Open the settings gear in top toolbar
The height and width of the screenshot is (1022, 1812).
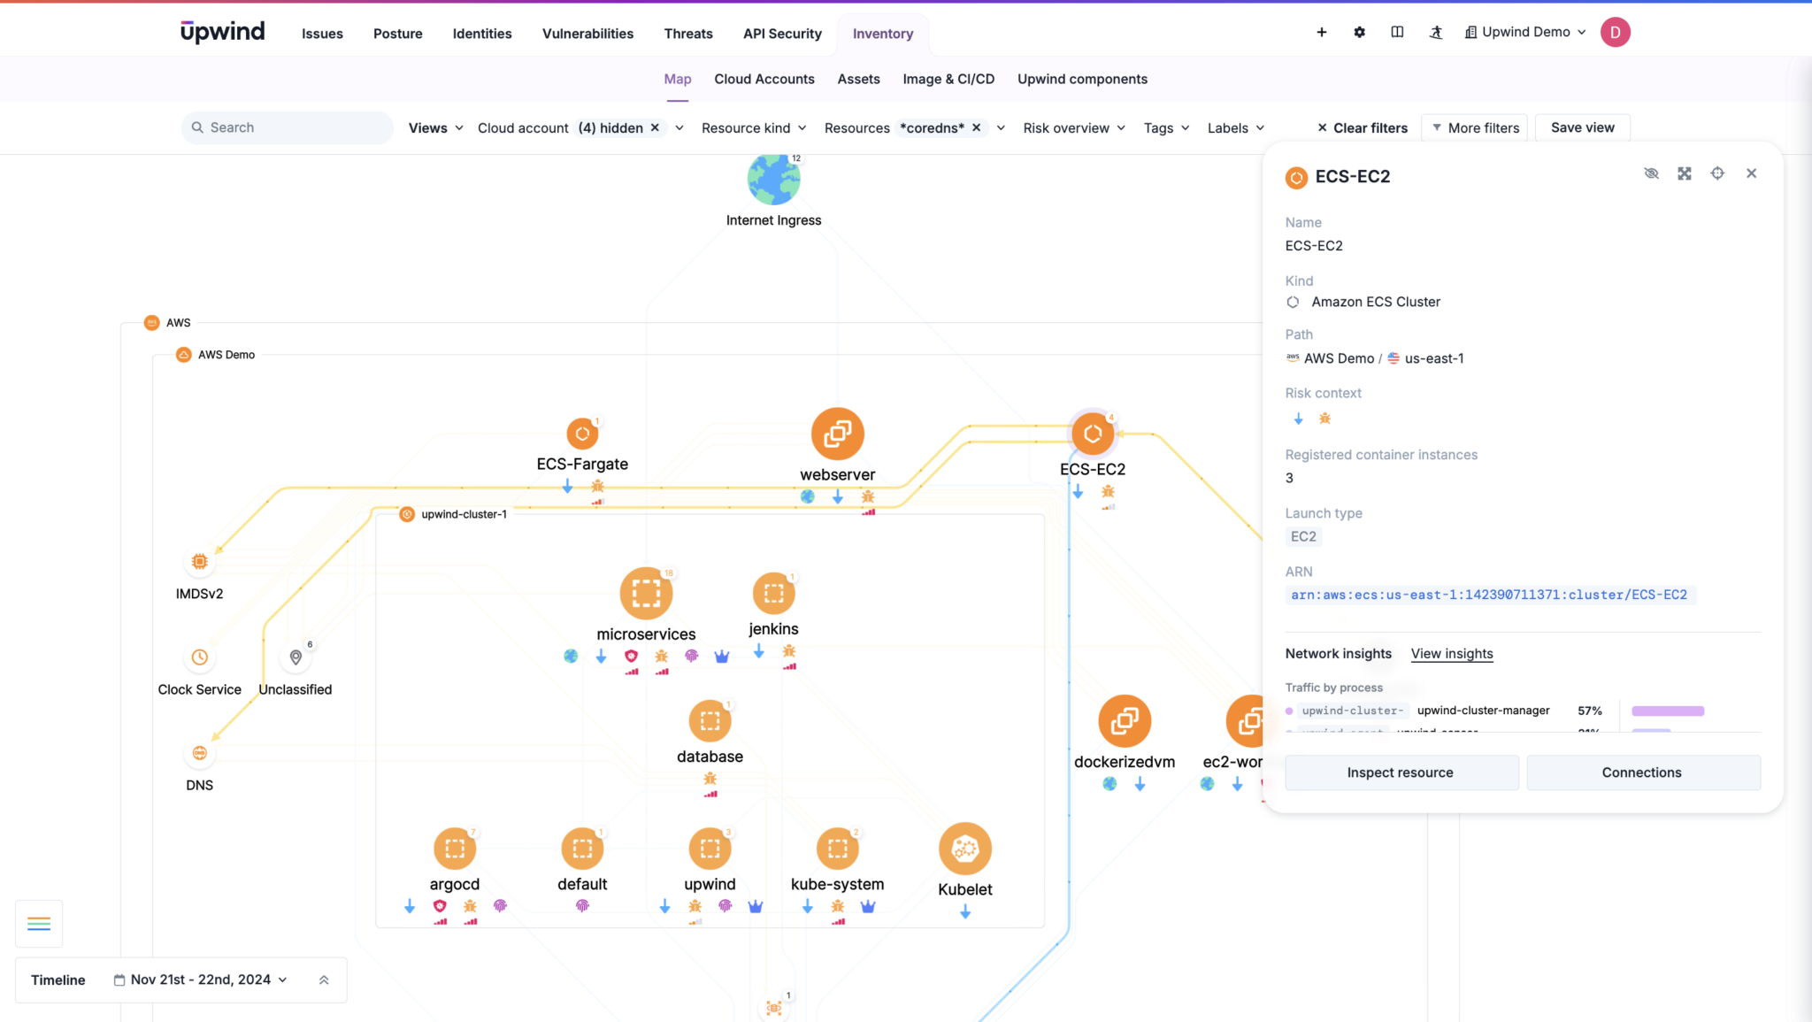pyautogui.click(x=1359, y=32)
